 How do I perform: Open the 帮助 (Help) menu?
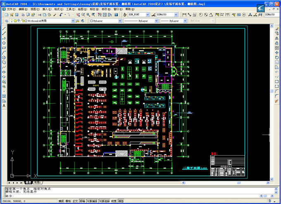[130, 9]
